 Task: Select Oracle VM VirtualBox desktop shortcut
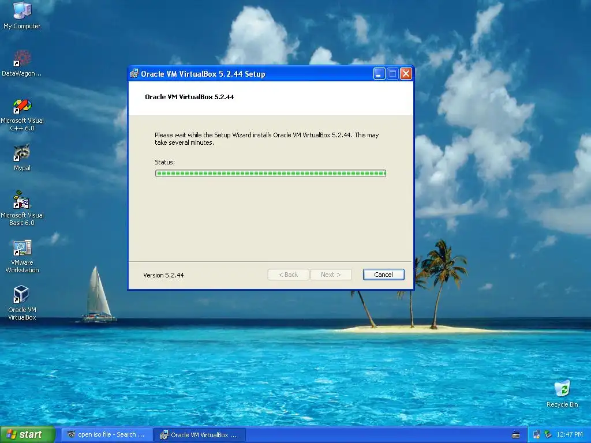(x=22, y=303)
